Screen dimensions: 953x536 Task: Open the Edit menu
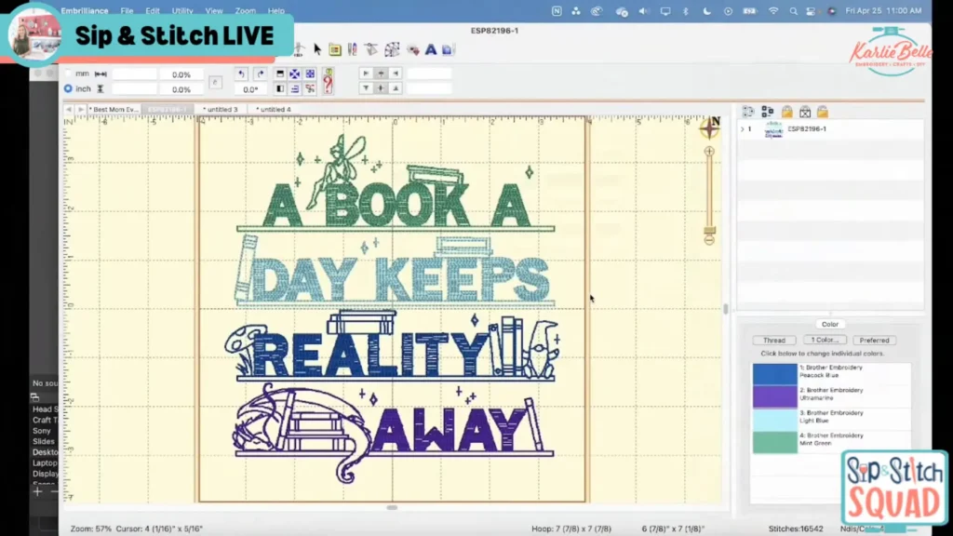153,11
